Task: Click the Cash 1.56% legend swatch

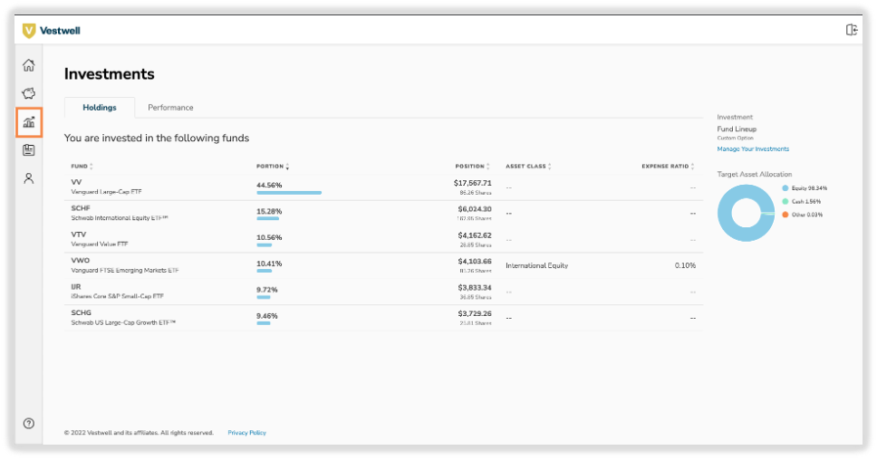Action: coord(785,201)
